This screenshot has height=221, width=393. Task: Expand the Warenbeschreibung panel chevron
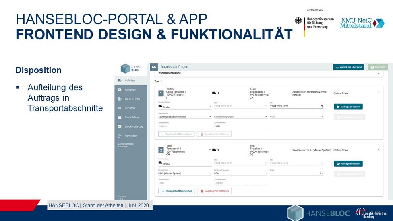click(x=379, y=73)
